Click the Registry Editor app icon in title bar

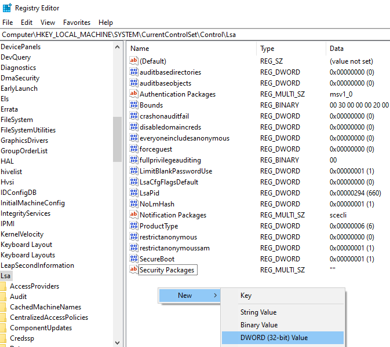[x=6, y=8]
